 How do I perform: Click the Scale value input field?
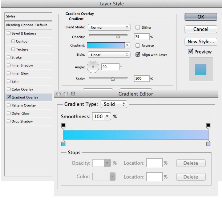(142, 79)
